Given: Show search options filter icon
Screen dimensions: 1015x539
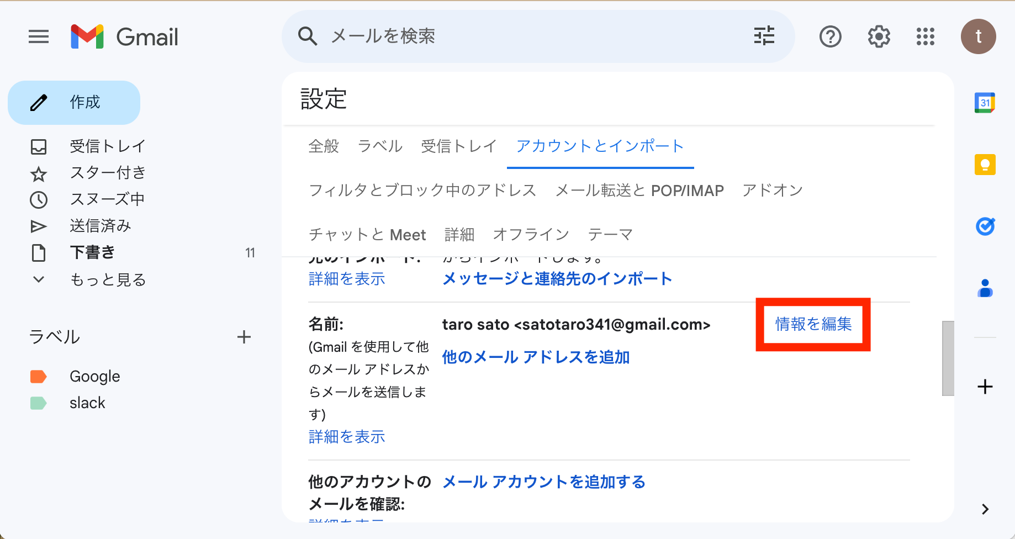Looking at the screenshot, I should click(764, 36).
